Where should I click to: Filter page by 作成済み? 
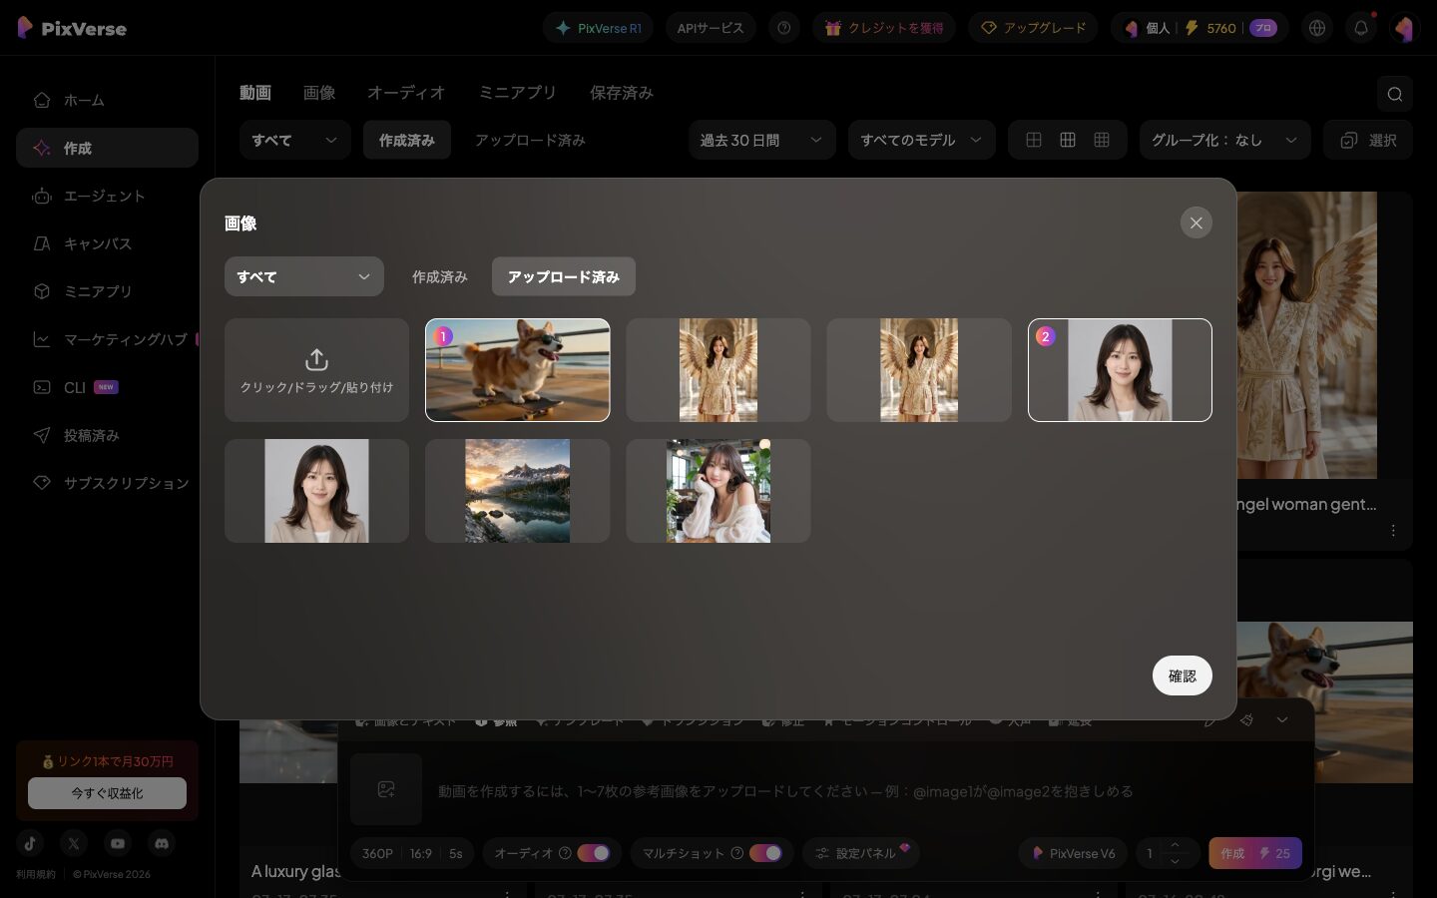pyautogui.click(x=407, y=140)
